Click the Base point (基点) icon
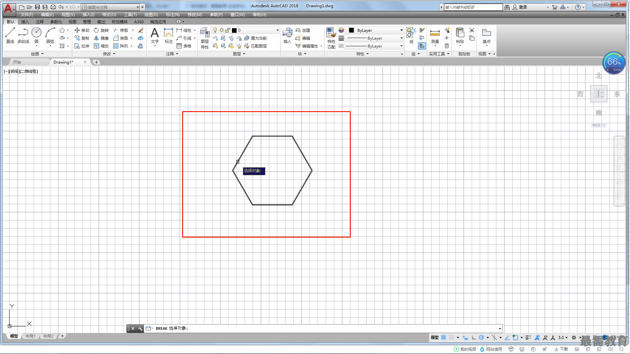The image size is (630, 354). pyautogui.click(x=487, y=35)
